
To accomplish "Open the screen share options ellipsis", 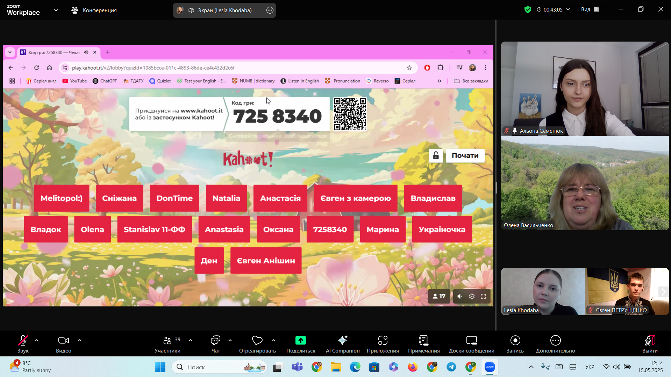I will (x=270, y=10).
